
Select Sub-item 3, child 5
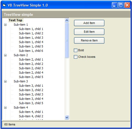[x=31, y=103]
